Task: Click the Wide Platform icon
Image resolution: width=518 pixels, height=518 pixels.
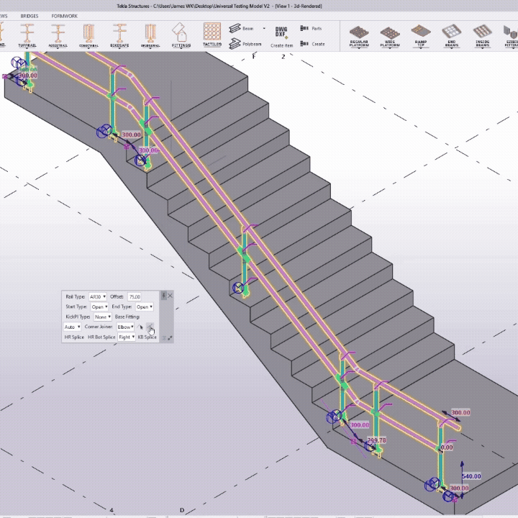Action: point(389,34)
